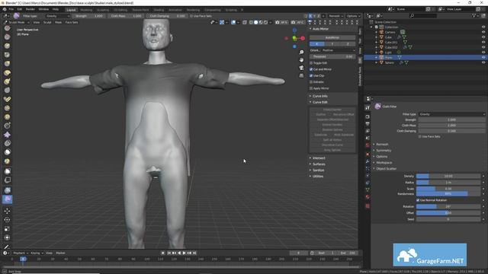The width and height of the screenshot is (488, 274).
Task: Jump to the end frame in timeline
Action: coord(194,253)
